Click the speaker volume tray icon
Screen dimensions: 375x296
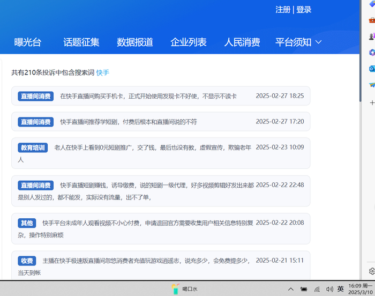tap(329, 289)
